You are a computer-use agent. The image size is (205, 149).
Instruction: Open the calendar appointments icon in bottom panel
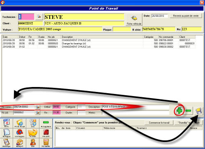[7, 123]
